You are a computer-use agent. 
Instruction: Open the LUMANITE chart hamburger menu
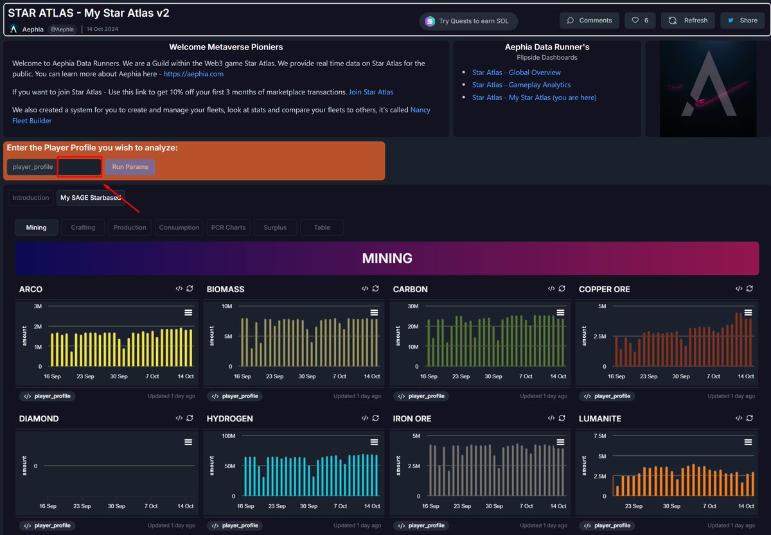click(x=749, y=442)
